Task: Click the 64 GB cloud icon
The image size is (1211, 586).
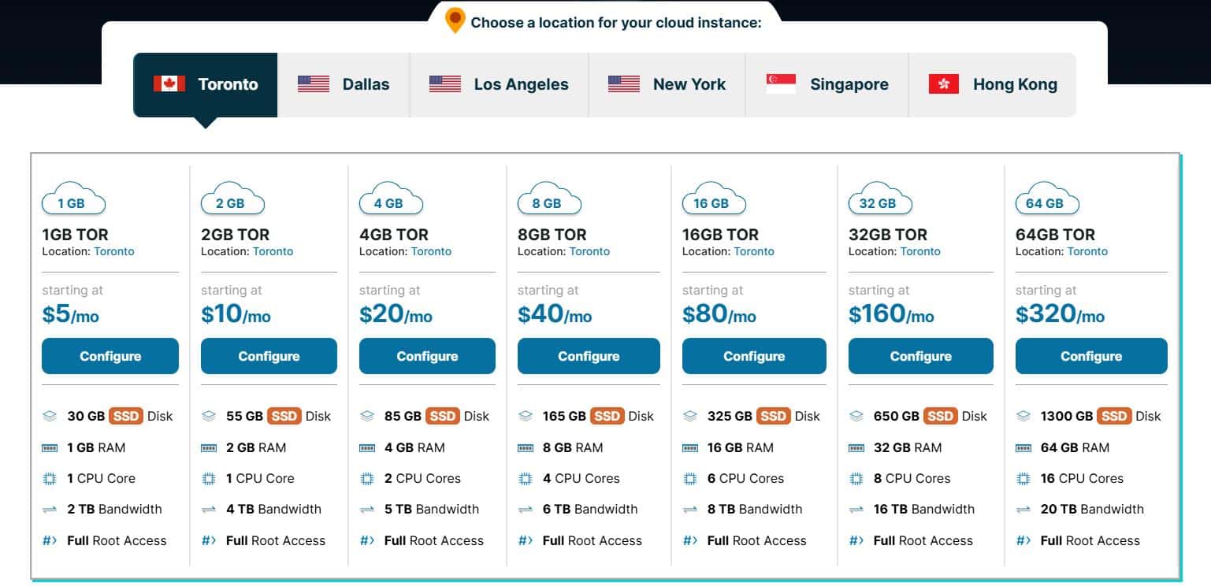Action: (x=1047, y=199)
